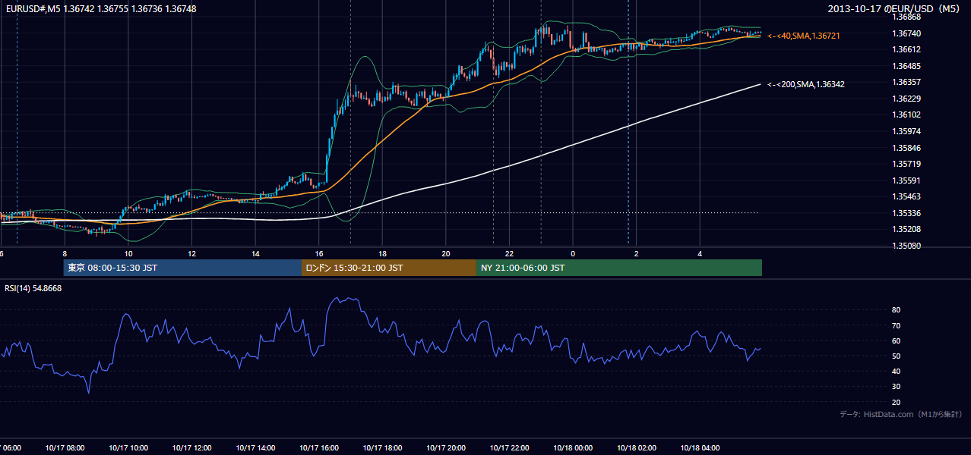The image size is (971, 455).
Task: Select the 10/17 12:00 time label
Action: click(x=191, y=448)
